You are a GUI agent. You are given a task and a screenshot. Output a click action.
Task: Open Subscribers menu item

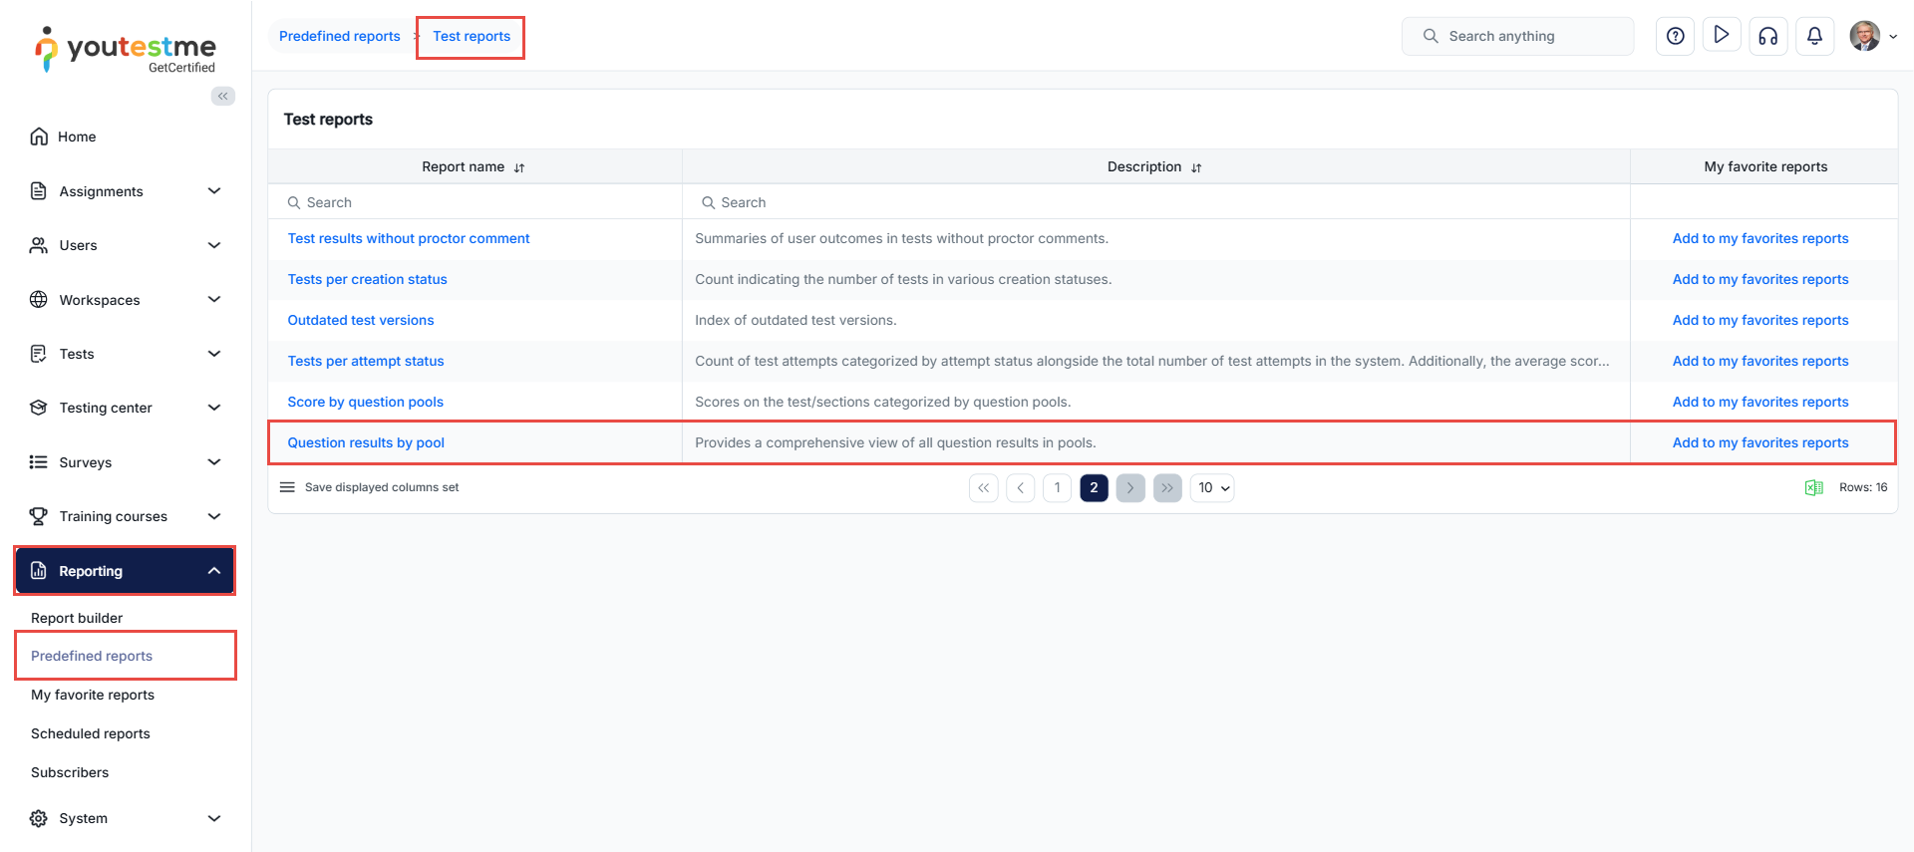click(x=70, y=772)
